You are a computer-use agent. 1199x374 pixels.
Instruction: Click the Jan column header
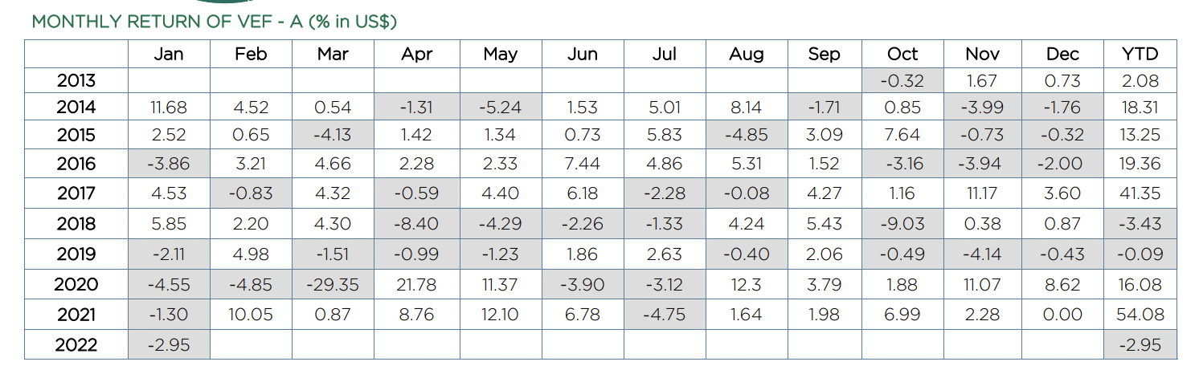coord(169,54)
